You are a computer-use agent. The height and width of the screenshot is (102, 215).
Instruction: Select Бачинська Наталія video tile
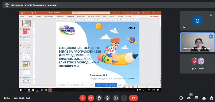coord(197,42)
